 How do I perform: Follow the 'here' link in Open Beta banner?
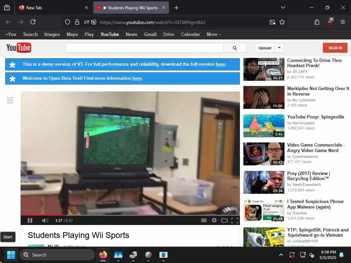pyautogui.click(x=137, y=78)
